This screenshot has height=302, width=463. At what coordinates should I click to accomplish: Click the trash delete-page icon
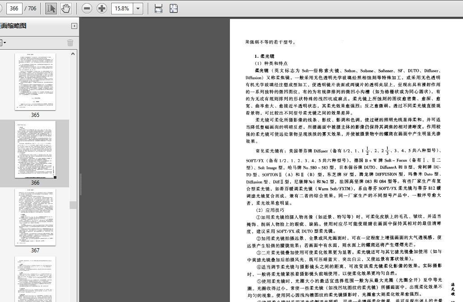click(70, 43)
